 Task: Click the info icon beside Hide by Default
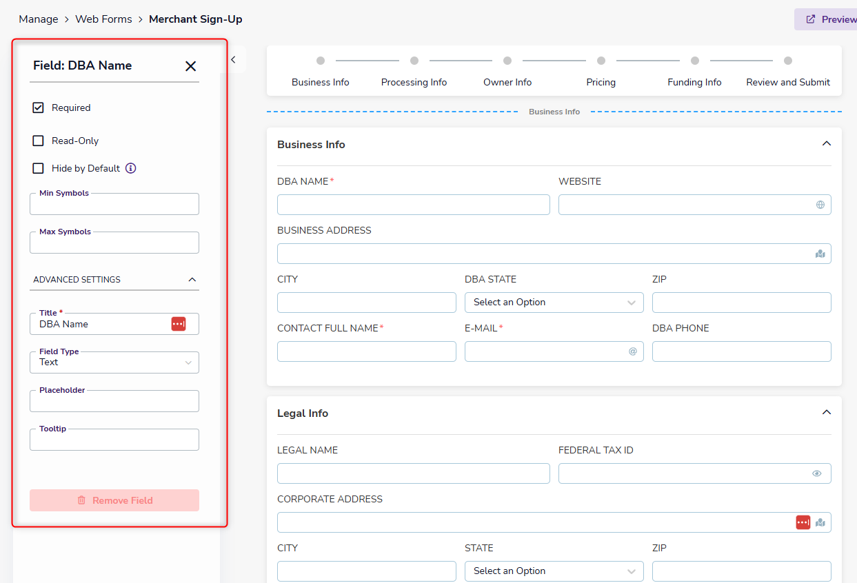pyautogui.click(x=131, y=168)
